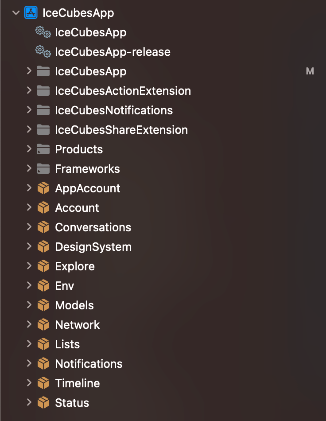The image size is (326, 421).
Task: Expand the IceCubesNotifications folder chevron
Action: point(29,110)
